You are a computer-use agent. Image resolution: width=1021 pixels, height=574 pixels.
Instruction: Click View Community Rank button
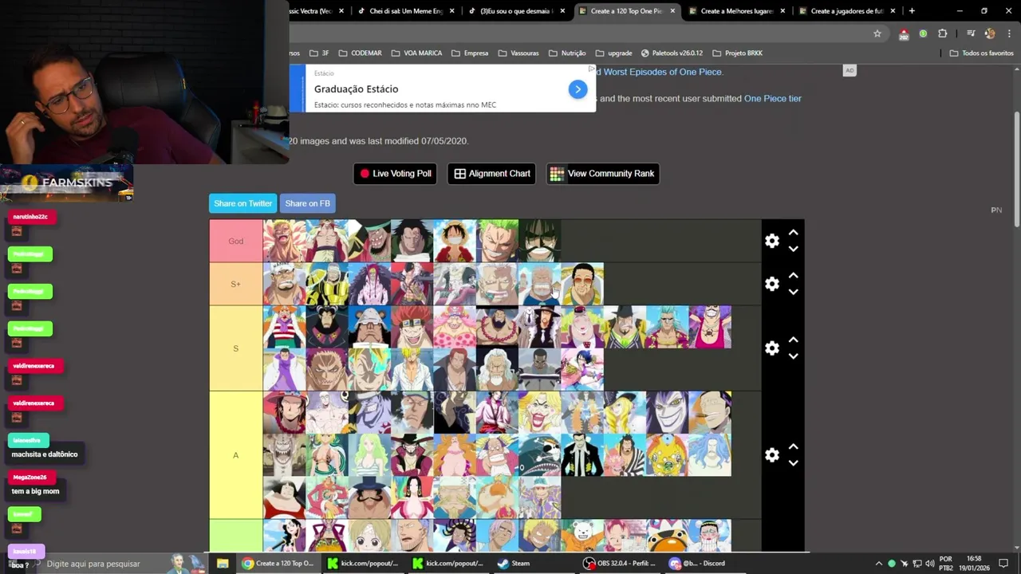[x=602, y=174]
